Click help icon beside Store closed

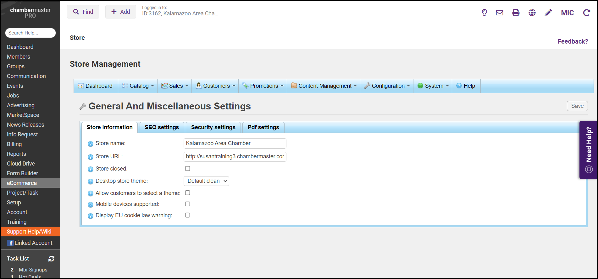click(91, 169)
